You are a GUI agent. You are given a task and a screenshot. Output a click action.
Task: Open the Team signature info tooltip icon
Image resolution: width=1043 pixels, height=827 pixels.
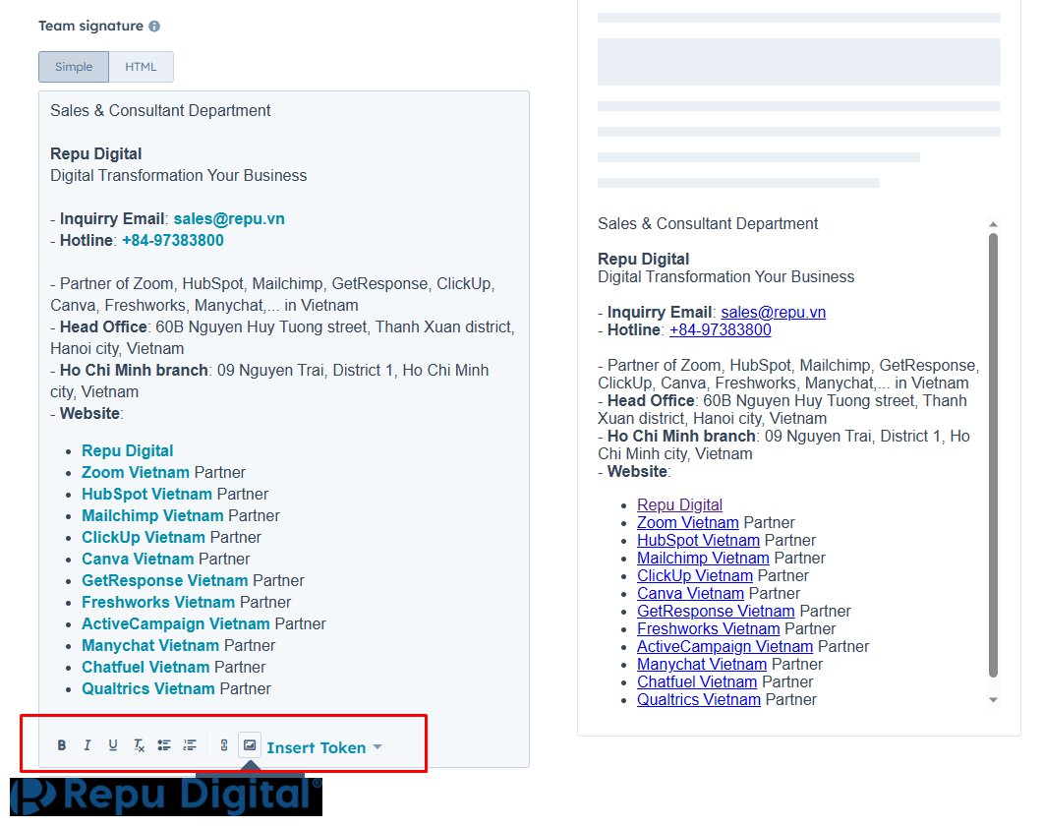(154, 26)
